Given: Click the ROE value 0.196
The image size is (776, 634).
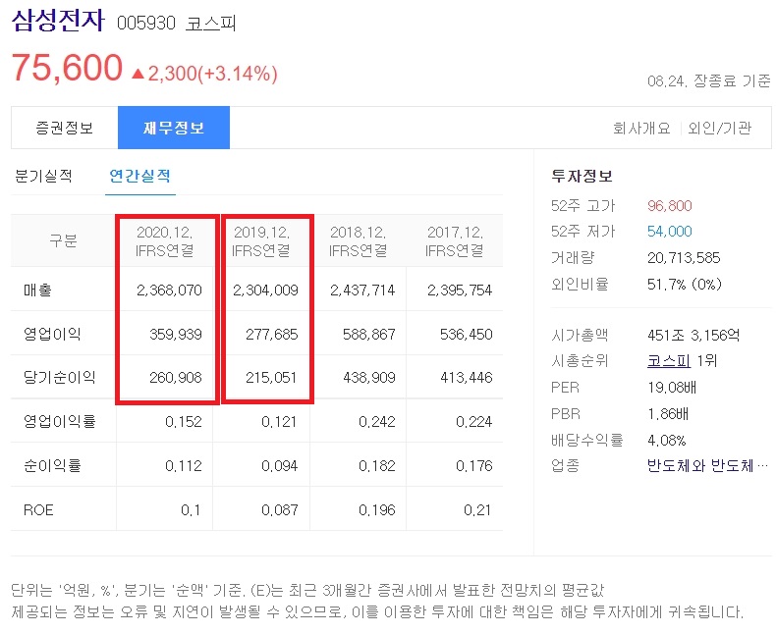Looking at the screenshot, I should (x=376, y=510).
